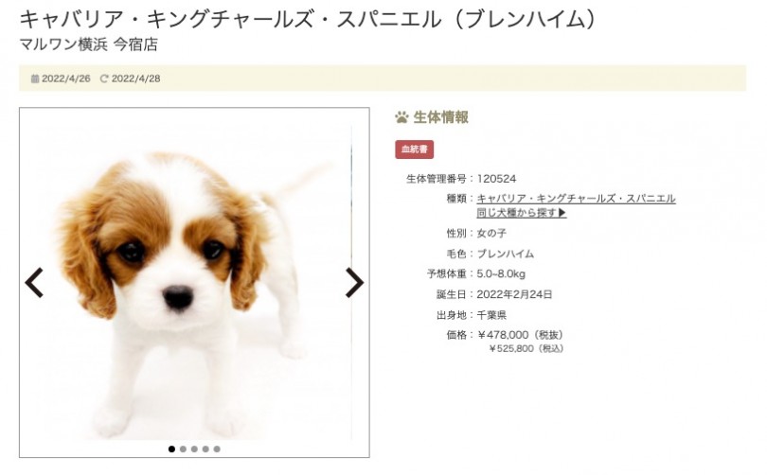Click the triangle arrow after 同じ犬種から探す
Image resolution: width=767 pixels, height=475 pixels.
point(562,213)
